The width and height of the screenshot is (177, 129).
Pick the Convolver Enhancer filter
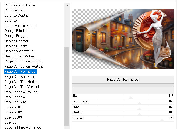pos(20,25)
